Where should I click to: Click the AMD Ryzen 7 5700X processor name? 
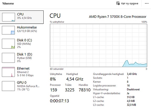(x=118, y=16)
